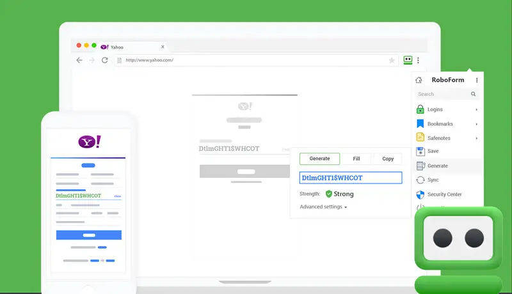
Task: Click the Sync arrows icon
Action: pyautogui.click(x=420, y=180)
